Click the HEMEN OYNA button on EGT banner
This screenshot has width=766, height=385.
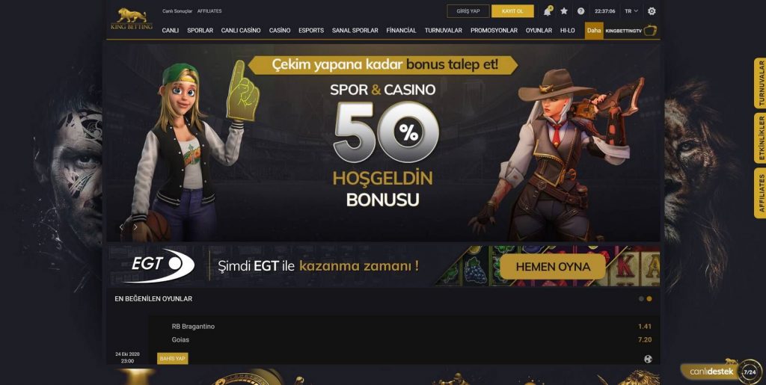[553, 267]
